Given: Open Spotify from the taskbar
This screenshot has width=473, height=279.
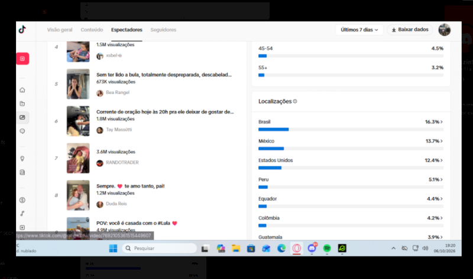Looking at the screenshot, I should (327, 248).
